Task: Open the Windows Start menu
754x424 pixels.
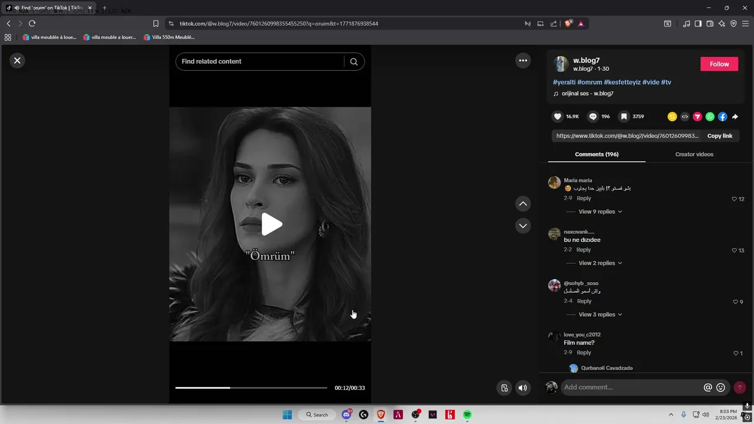Action: point(287,415)
